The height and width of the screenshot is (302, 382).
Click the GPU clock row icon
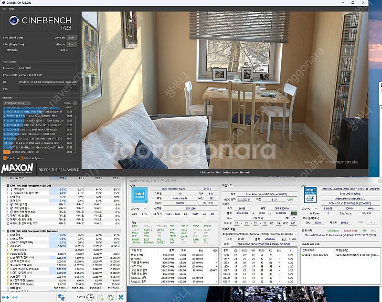8,288
